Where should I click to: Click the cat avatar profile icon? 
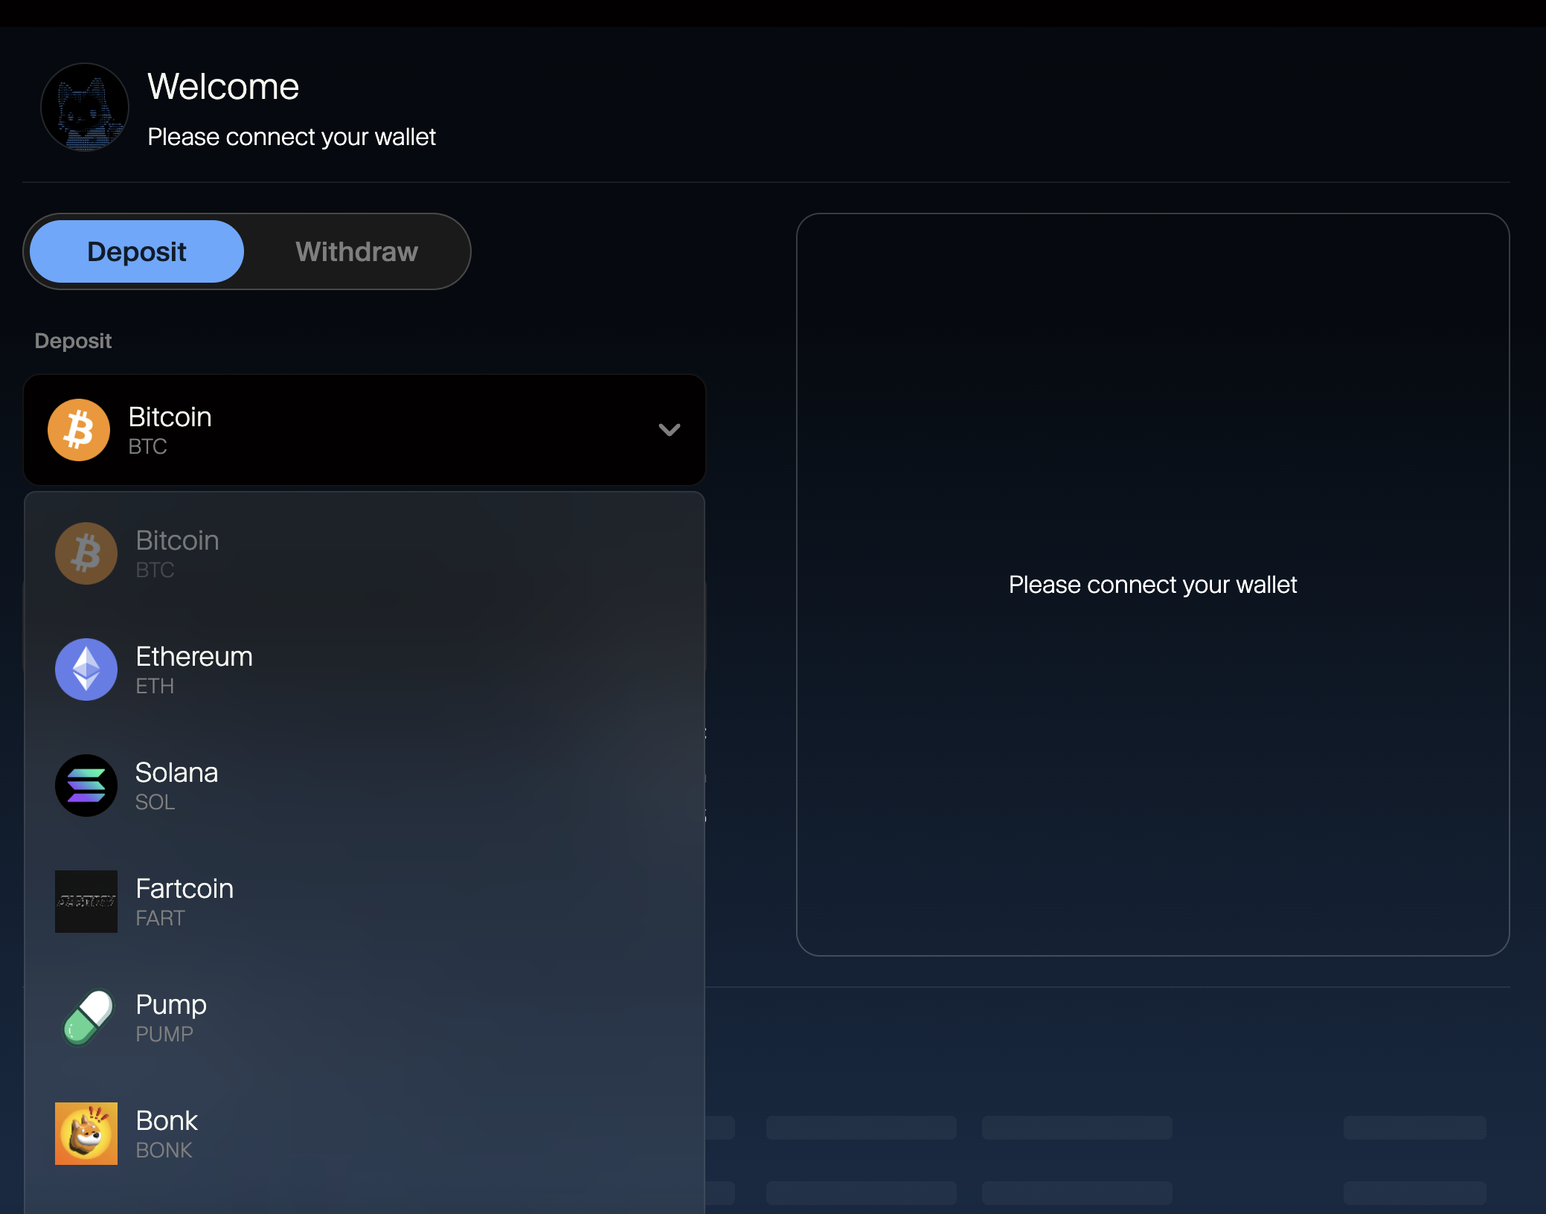point(85,108)
